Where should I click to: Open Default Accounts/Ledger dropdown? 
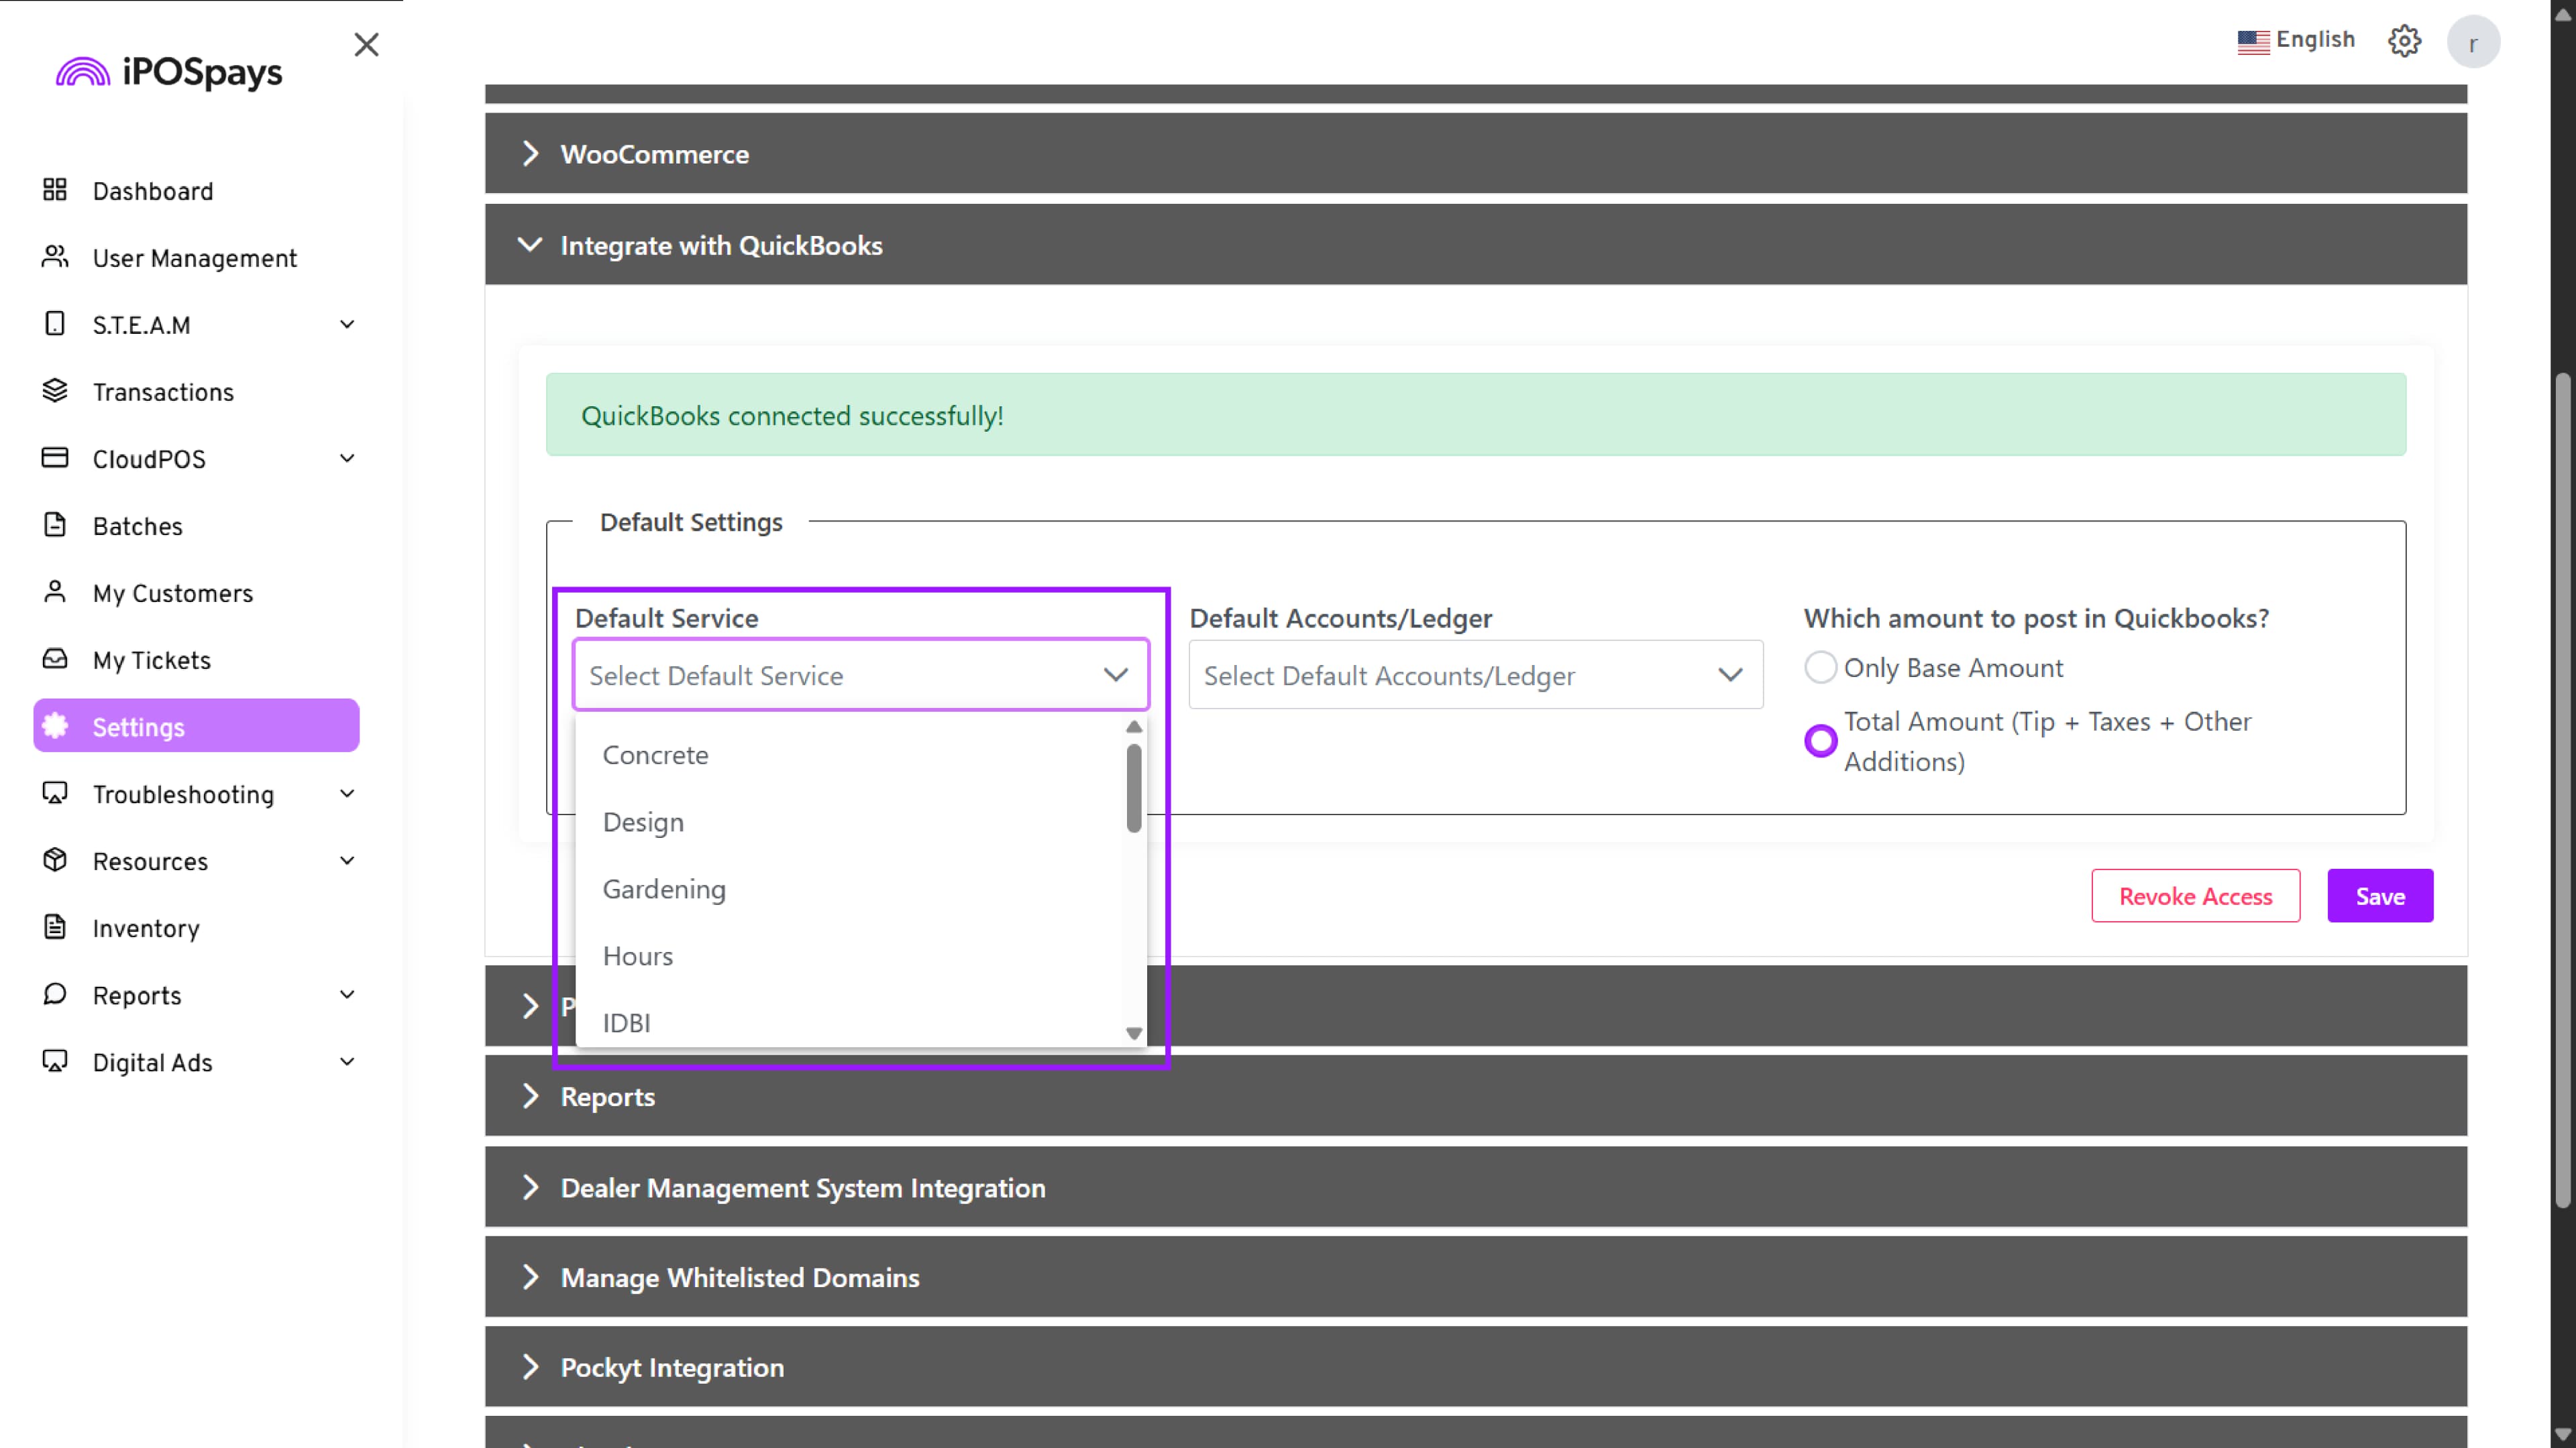[x=1475, y=676]
